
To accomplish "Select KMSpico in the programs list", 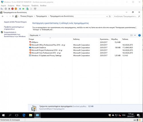I will (x=35, y=42).
